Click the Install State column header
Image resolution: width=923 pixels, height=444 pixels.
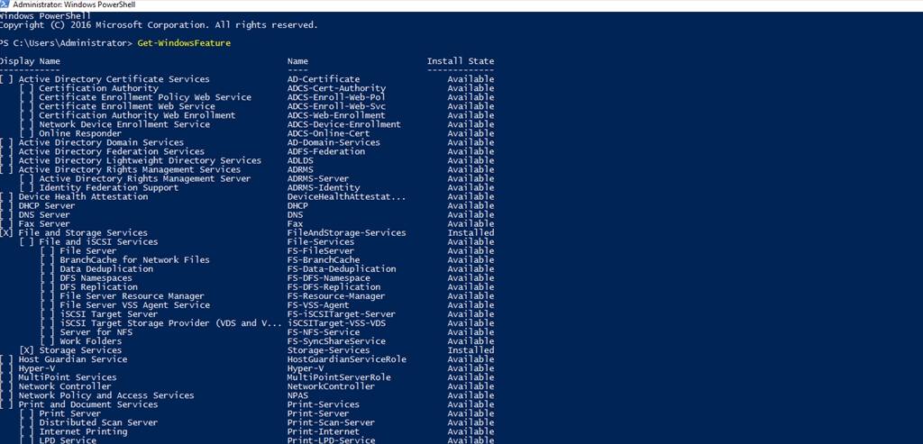[x=461, y=61]
